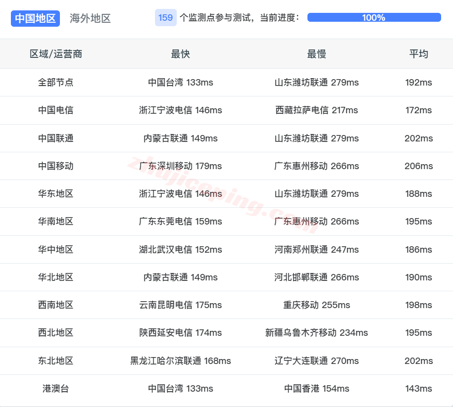Viewport: 453px width, 407px height.
Task: Click the 中国联通 row label
Action: tap(55, 138)
